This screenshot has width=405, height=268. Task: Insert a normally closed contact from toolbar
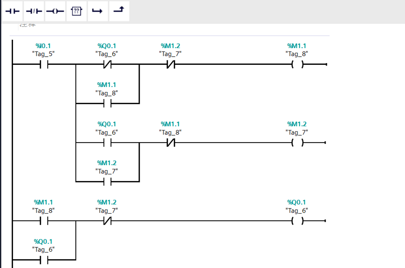point(34,11)
